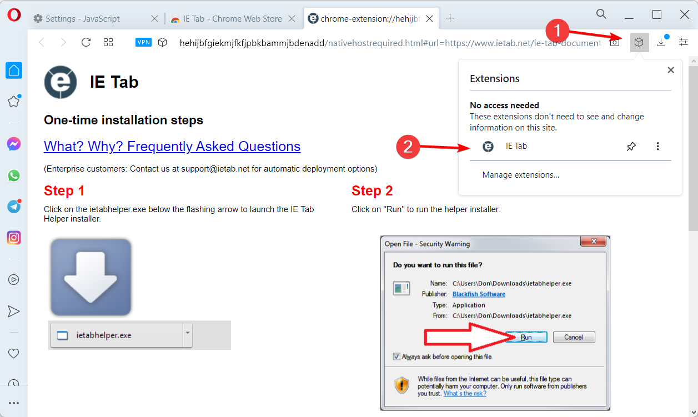Open WhatsApp in the sidebar
Viewport: 698px width, 417px height.
click(x=14, y=175)
